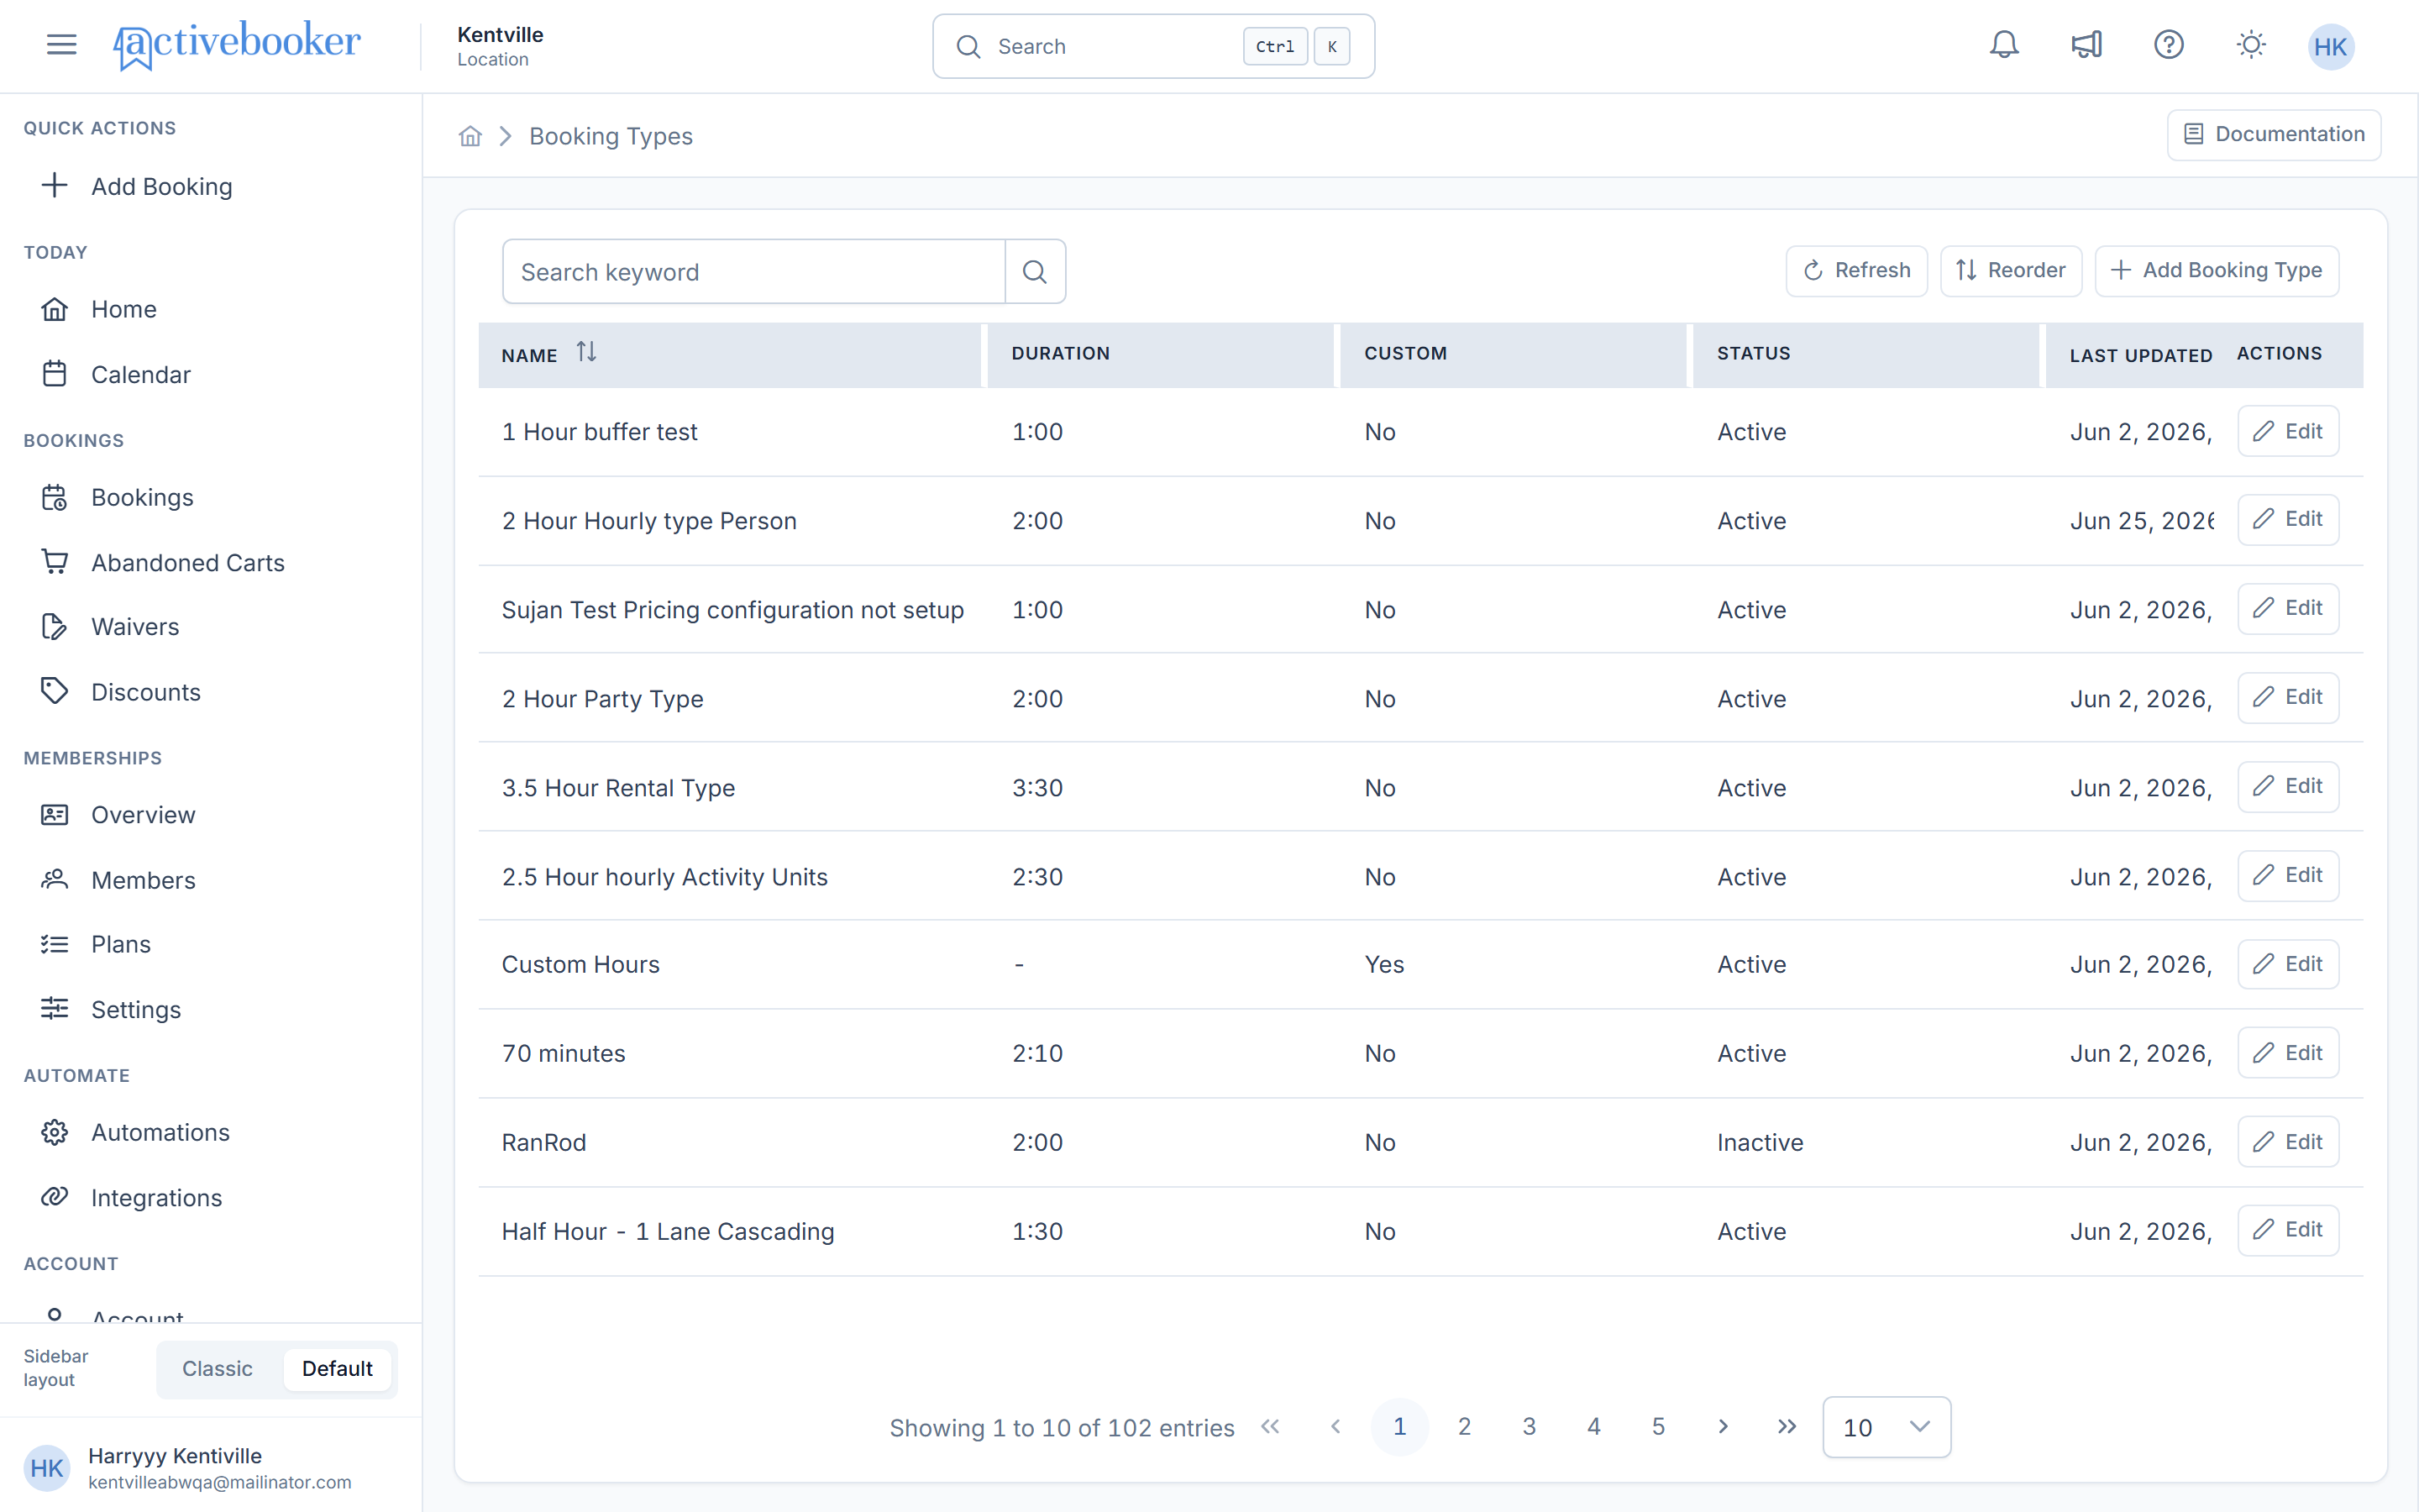This screenshot has height=1512, width=2419.
Task: Click Add Booking Type button
Action: tap(2216, 271)
